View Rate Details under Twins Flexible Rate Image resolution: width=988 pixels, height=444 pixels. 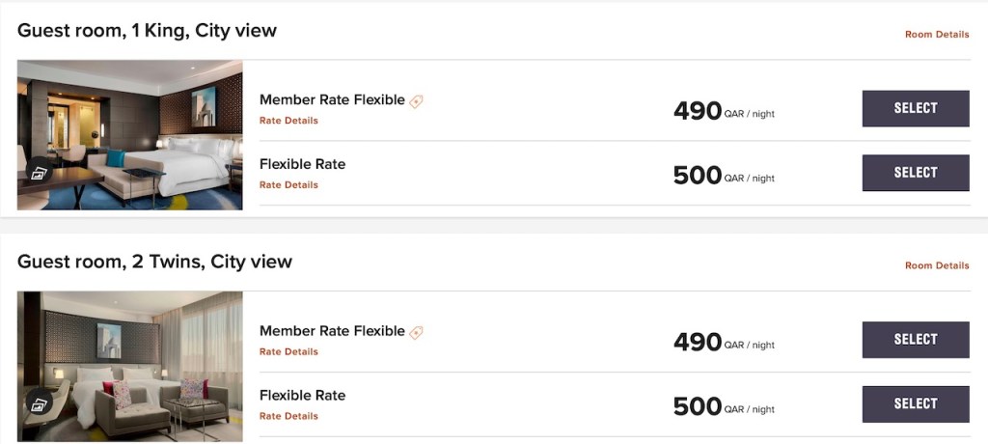288,416
